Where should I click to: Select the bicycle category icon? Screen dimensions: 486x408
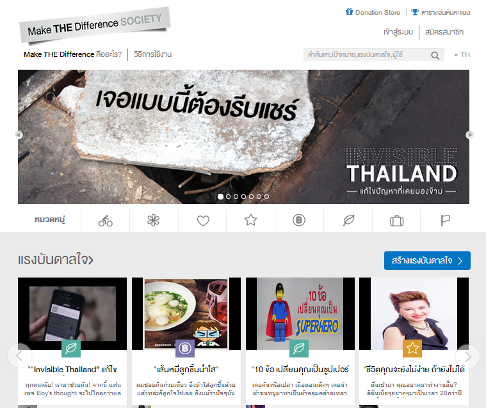[x=106, y=221]
